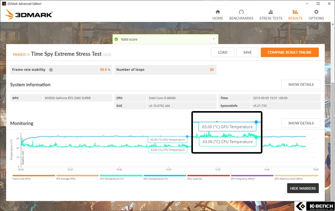Screen dimensions: 335x211
Task: Click the 3DMark app icon in title bar
Action: [x=4, y=4]
